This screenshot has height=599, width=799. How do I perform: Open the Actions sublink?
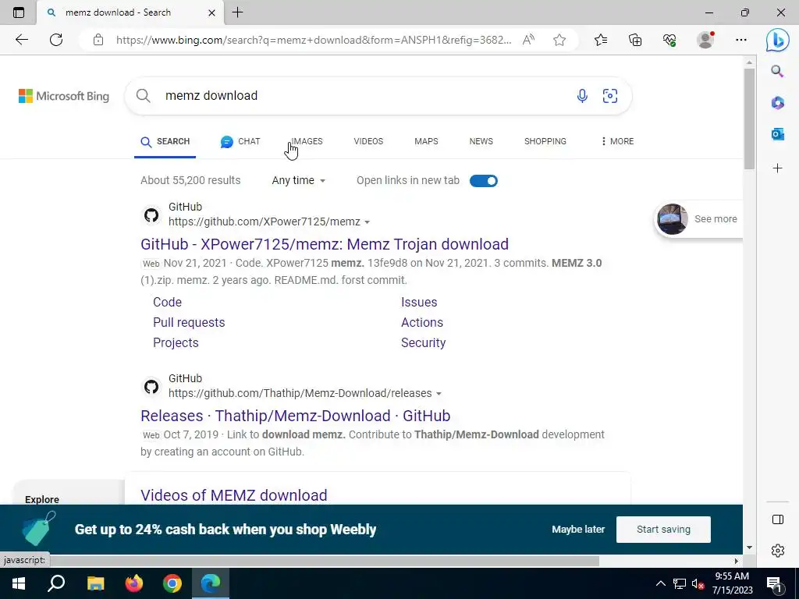(x=422, y=322)
